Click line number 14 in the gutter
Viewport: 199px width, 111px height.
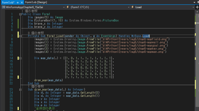pyautogui.click(x=11, y=58)
